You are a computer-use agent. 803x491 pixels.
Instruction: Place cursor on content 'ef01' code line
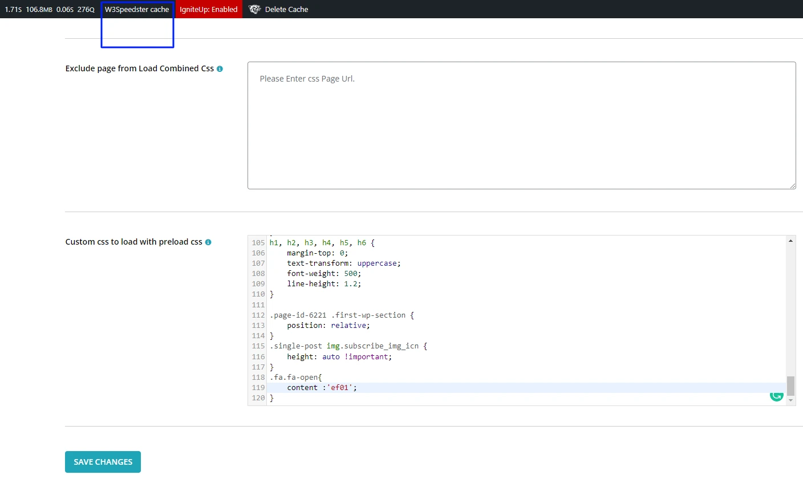pyautogui.click(x=322, y=388)
